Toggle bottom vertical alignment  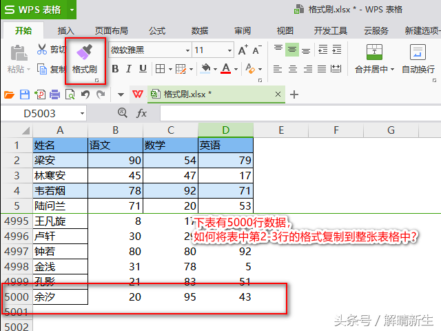306,50
